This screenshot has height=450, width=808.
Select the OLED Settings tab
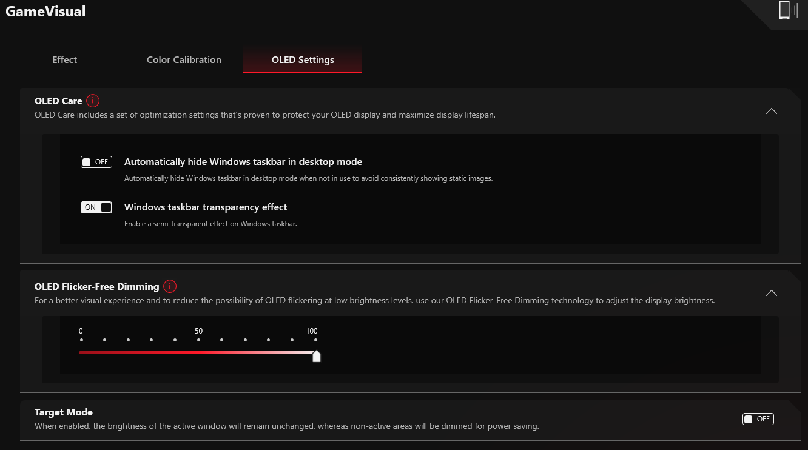point(303,59)
